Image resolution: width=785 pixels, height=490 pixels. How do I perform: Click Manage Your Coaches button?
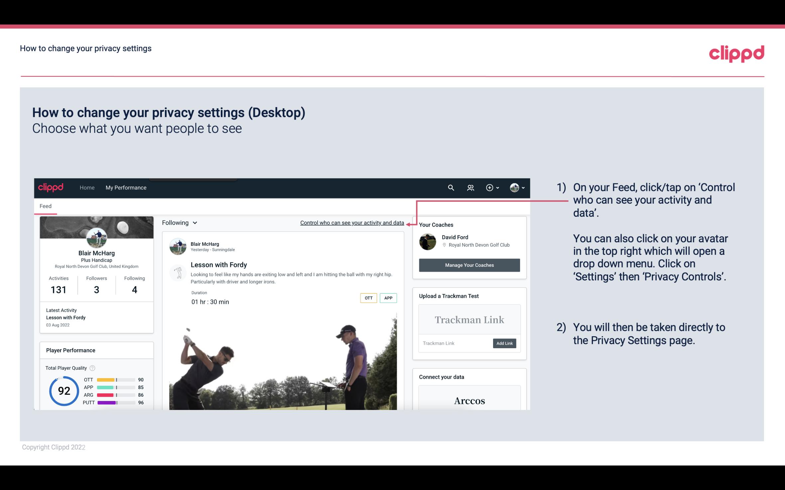click(469, 265)
